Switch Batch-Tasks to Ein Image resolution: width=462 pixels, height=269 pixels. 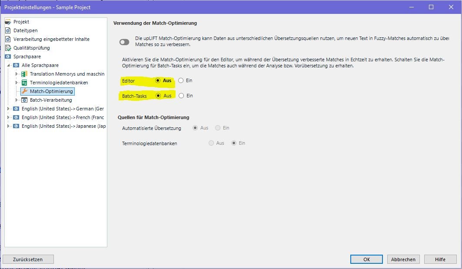click(x=182, y=96)
